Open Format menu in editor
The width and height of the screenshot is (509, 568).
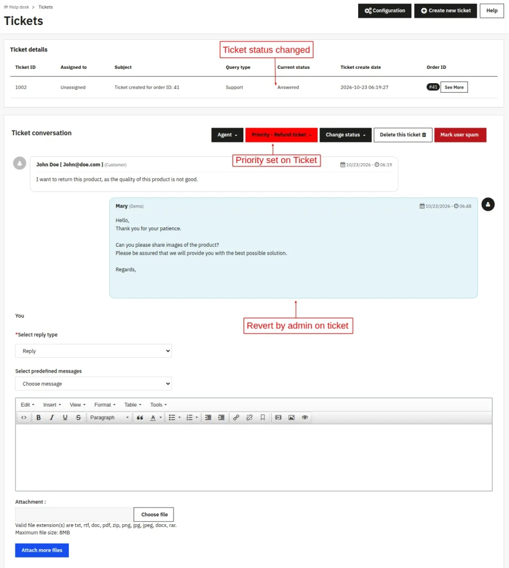[105, 404]
